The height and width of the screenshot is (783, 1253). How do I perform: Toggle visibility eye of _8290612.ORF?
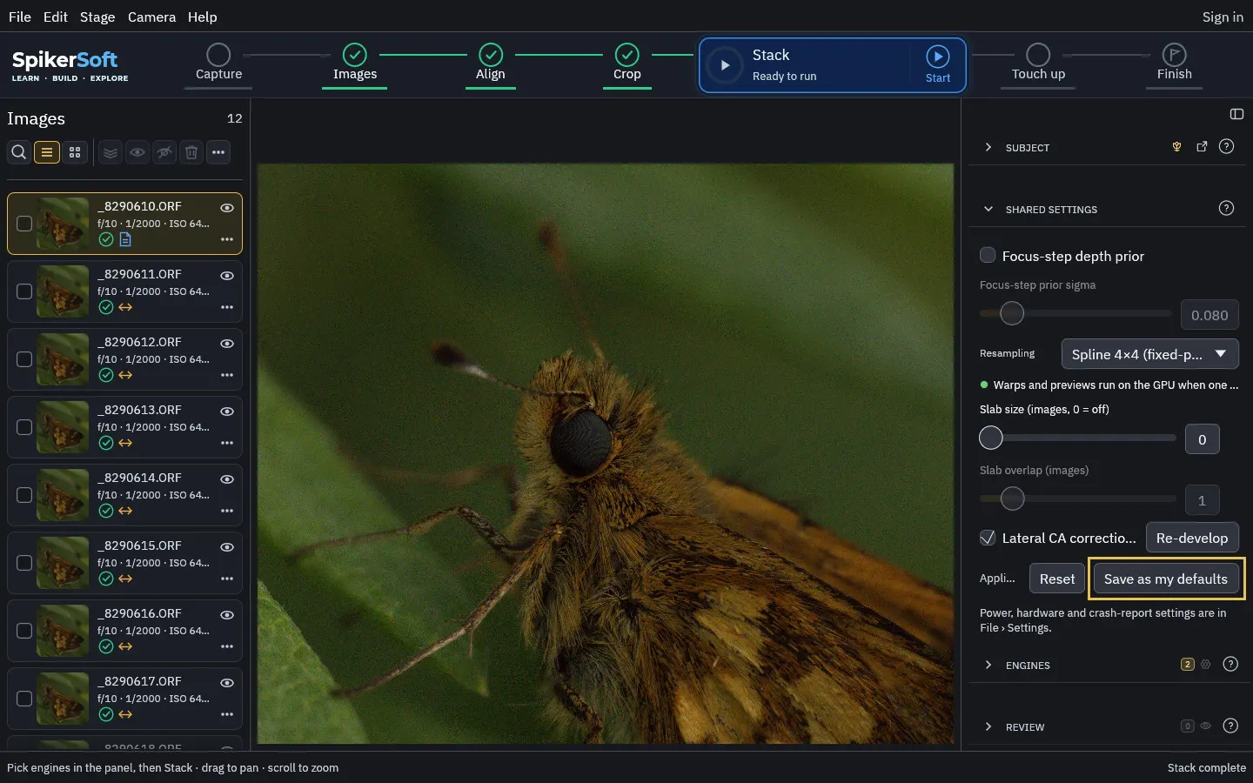(227, 344)
